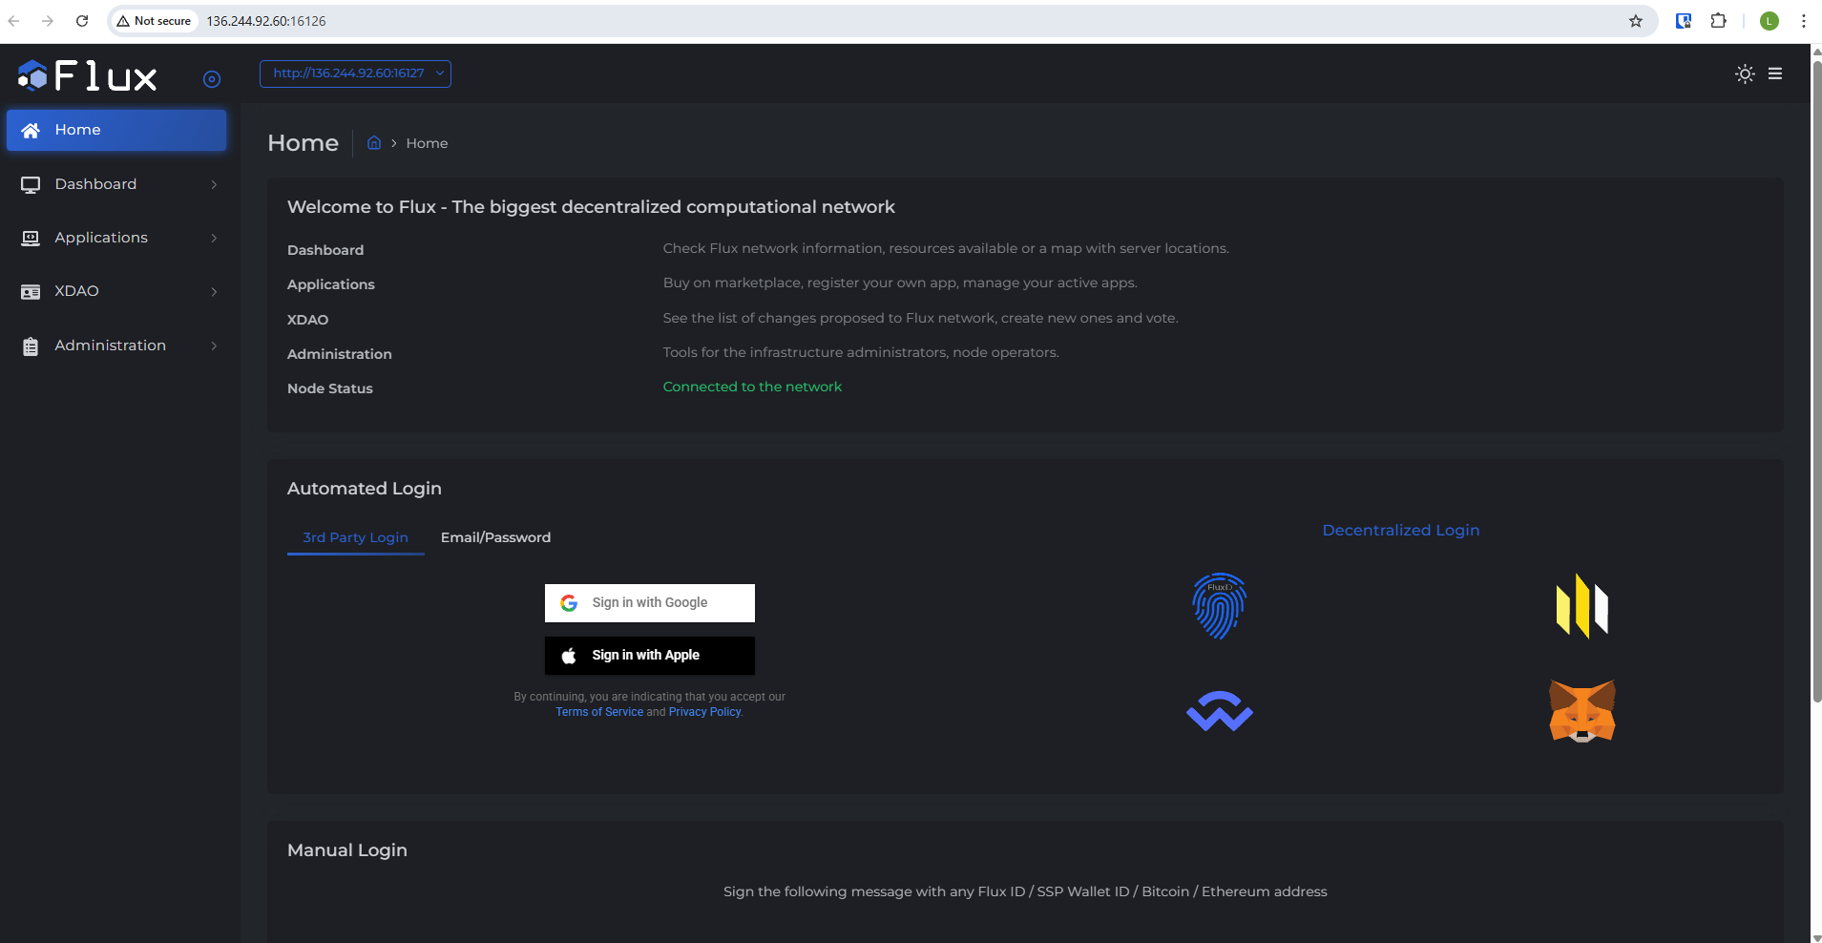1822x943 pixels.
Task: Toggle the sidebar collapse circle icon
Action: pyautogui.click(x=212, y=79)
